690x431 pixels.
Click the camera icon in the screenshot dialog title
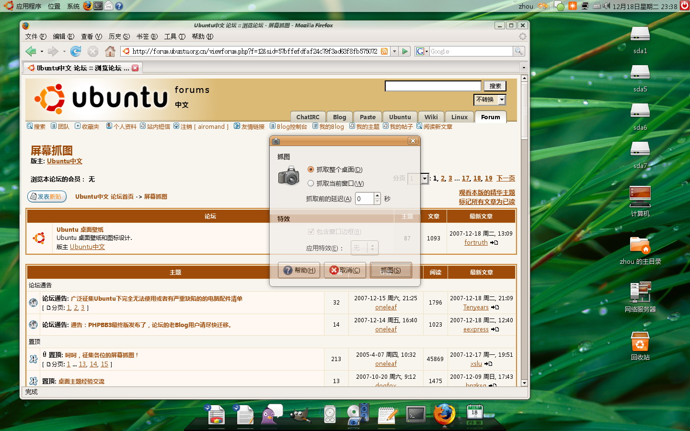pos(276,141)
